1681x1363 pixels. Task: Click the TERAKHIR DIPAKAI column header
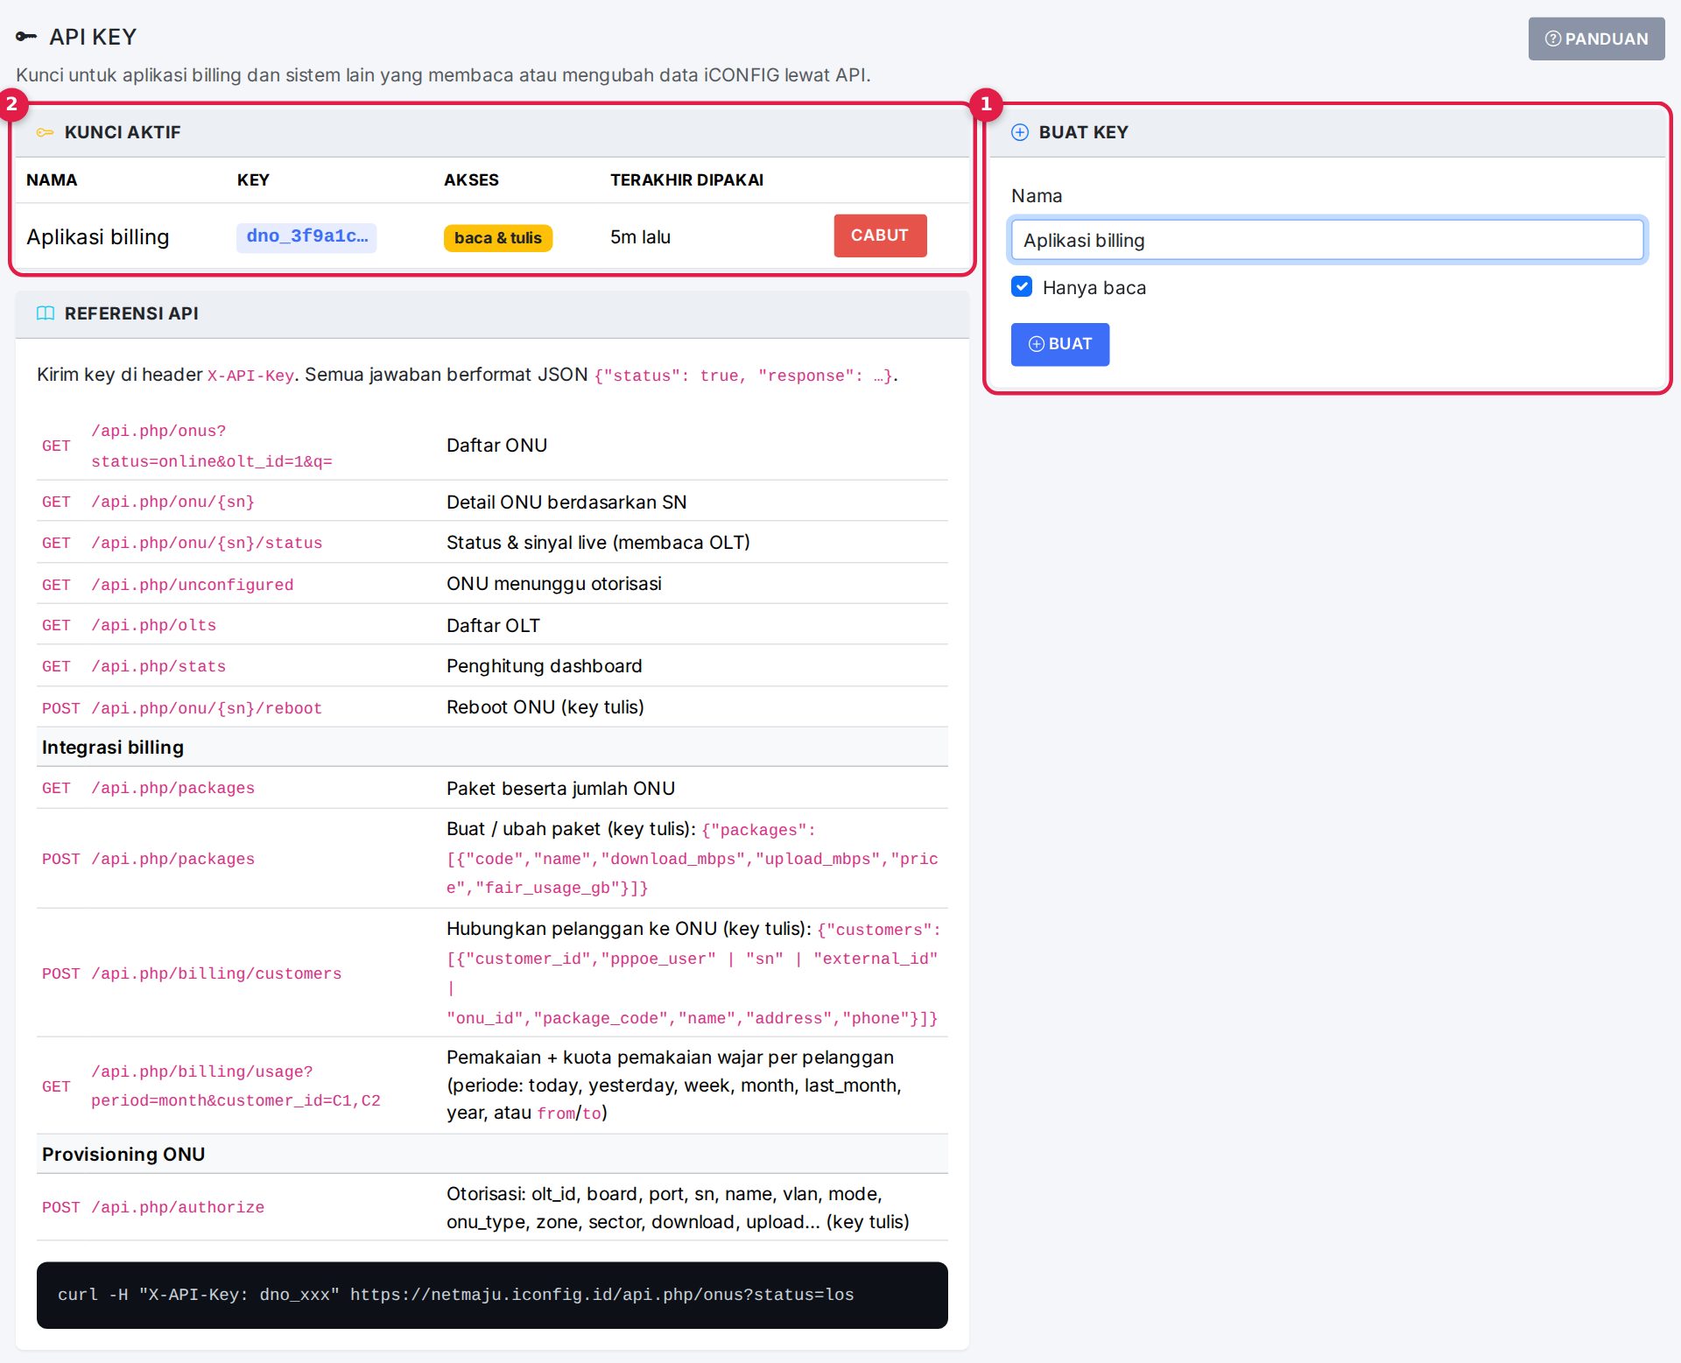pos(686,180)
